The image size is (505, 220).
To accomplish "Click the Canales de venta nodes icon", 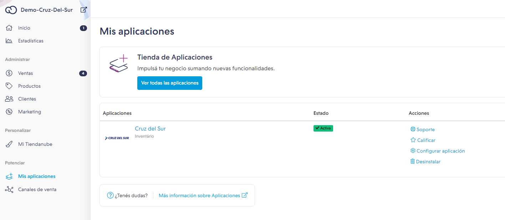I will (9, 189).
